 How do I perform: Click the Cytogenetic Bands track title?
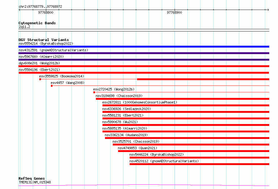[37, 23]
